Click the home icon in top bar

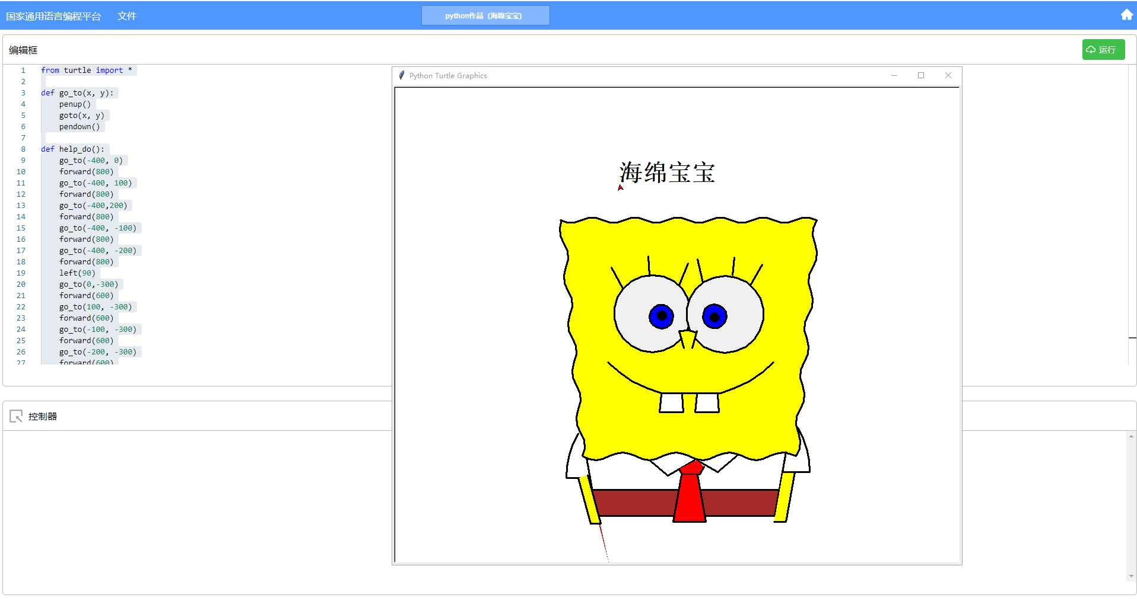1126,15
